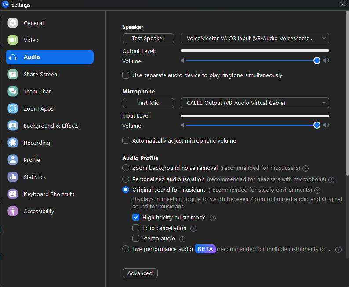Select the Recording icon in sidebar

click(13, 143)
